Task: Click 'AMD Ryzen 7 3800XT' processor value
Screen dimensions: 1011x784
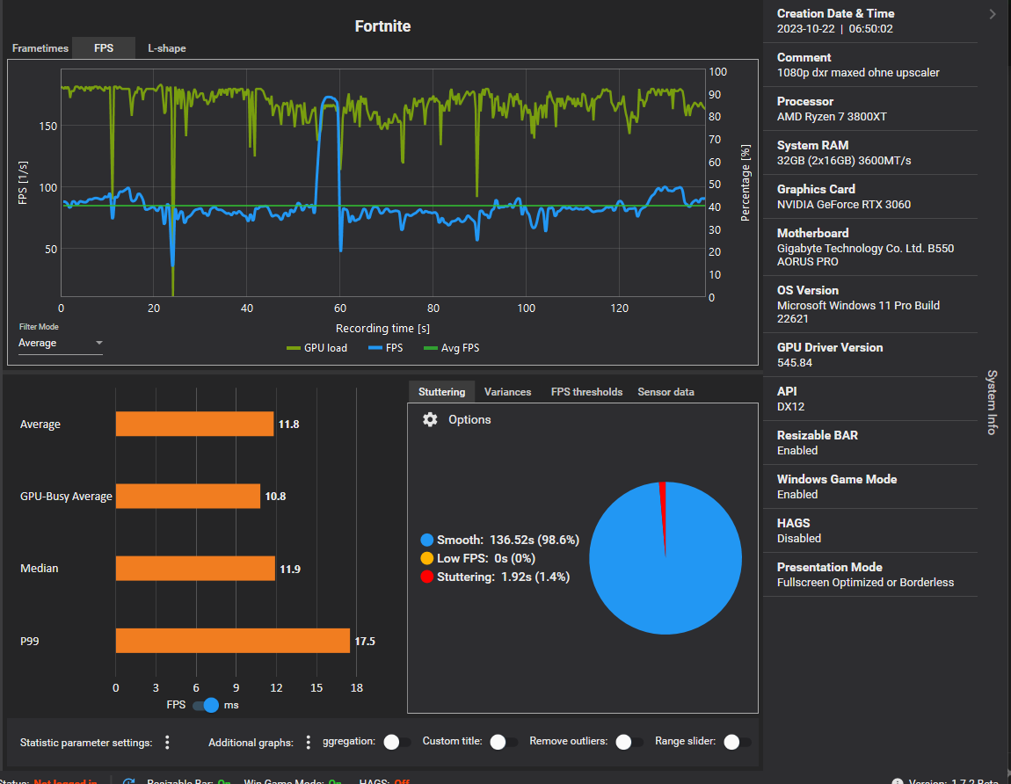Action: pos(831,117)
